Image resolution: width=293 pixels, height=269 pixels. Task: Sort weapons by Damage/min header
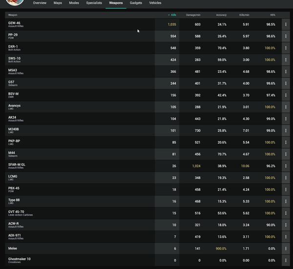193,15
